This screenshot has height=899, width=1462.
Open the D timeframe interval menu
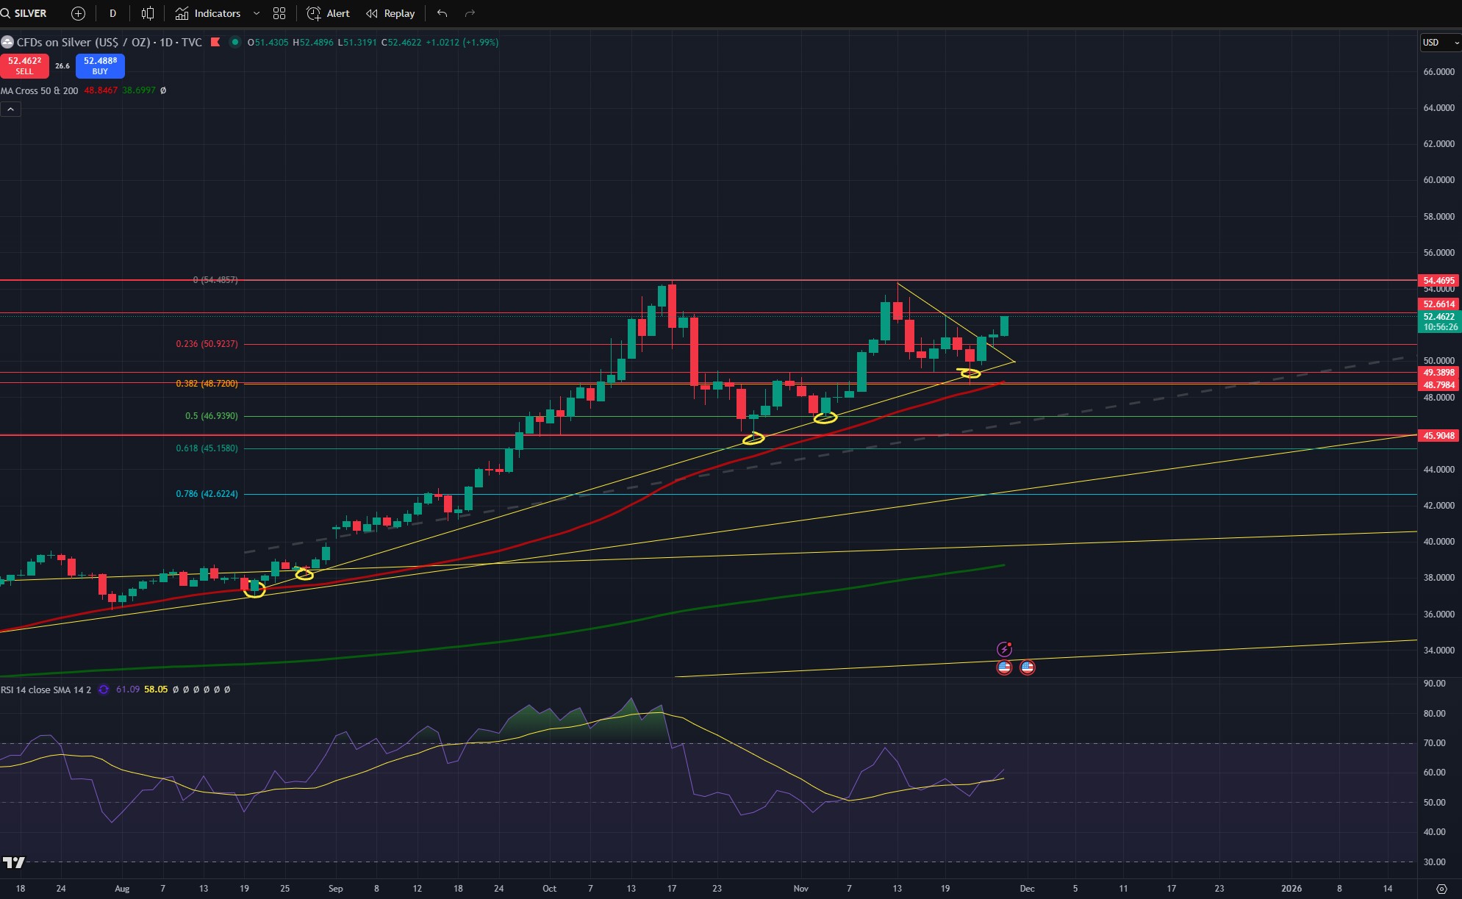(112, 13)
